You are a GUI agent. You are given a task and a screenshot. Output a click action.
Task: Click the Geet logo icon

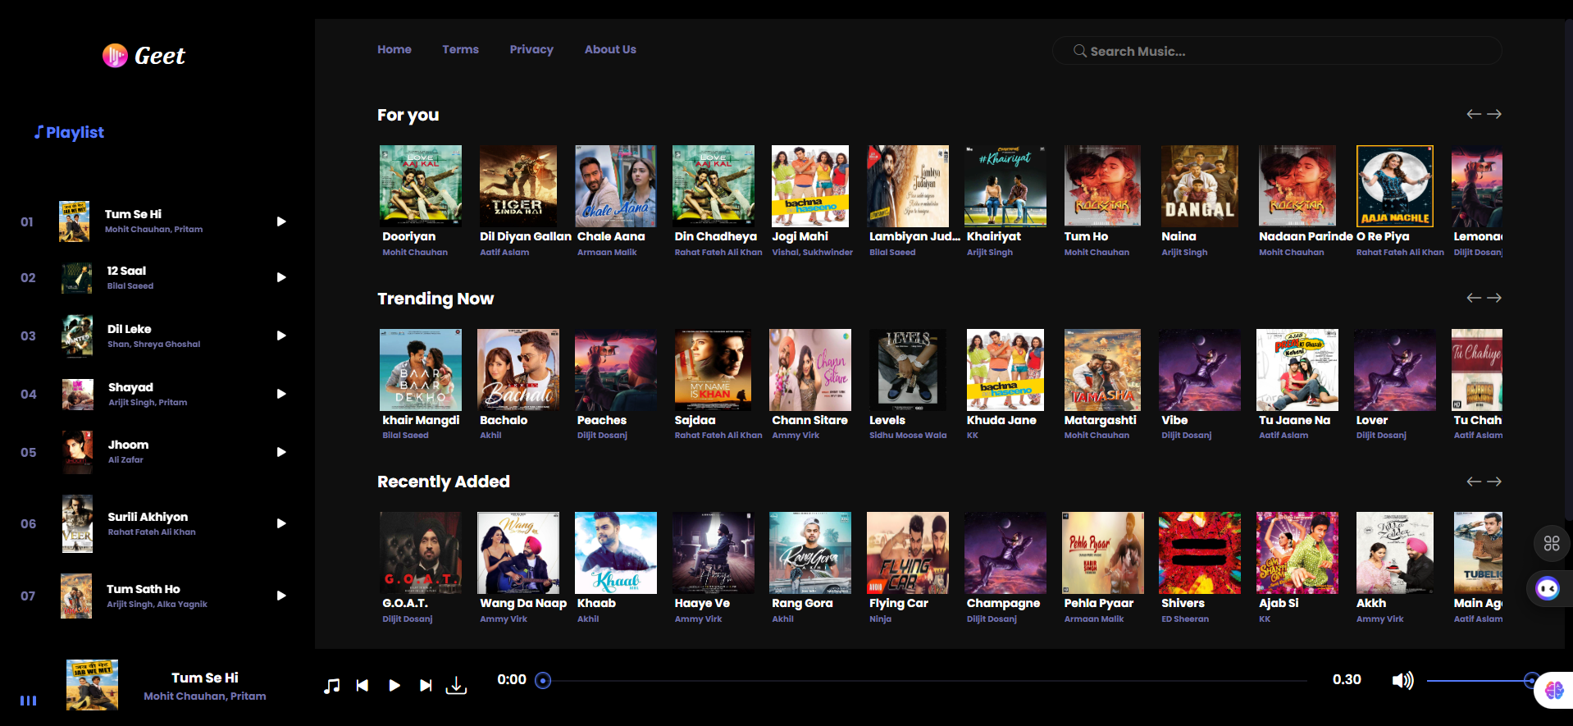coord(115,56)
